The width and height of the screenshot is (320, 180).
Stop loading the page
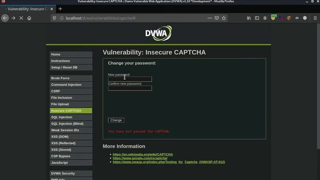(x=21, y=18)
